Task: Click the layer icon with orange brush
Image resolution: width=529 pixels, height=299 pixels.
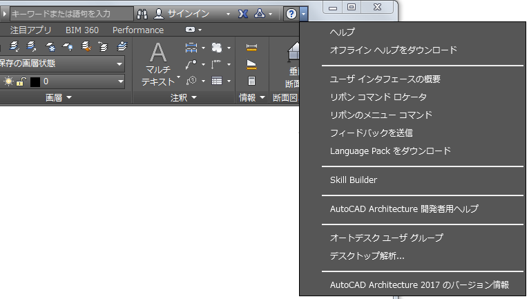Action: [86, 46]
